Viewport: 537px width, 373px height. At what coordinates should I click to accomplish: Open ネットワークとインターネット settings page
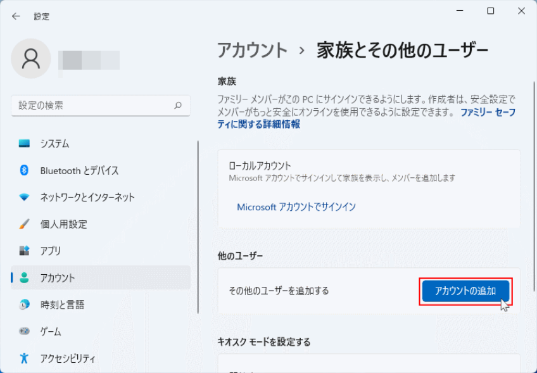[x=87, y=197]
